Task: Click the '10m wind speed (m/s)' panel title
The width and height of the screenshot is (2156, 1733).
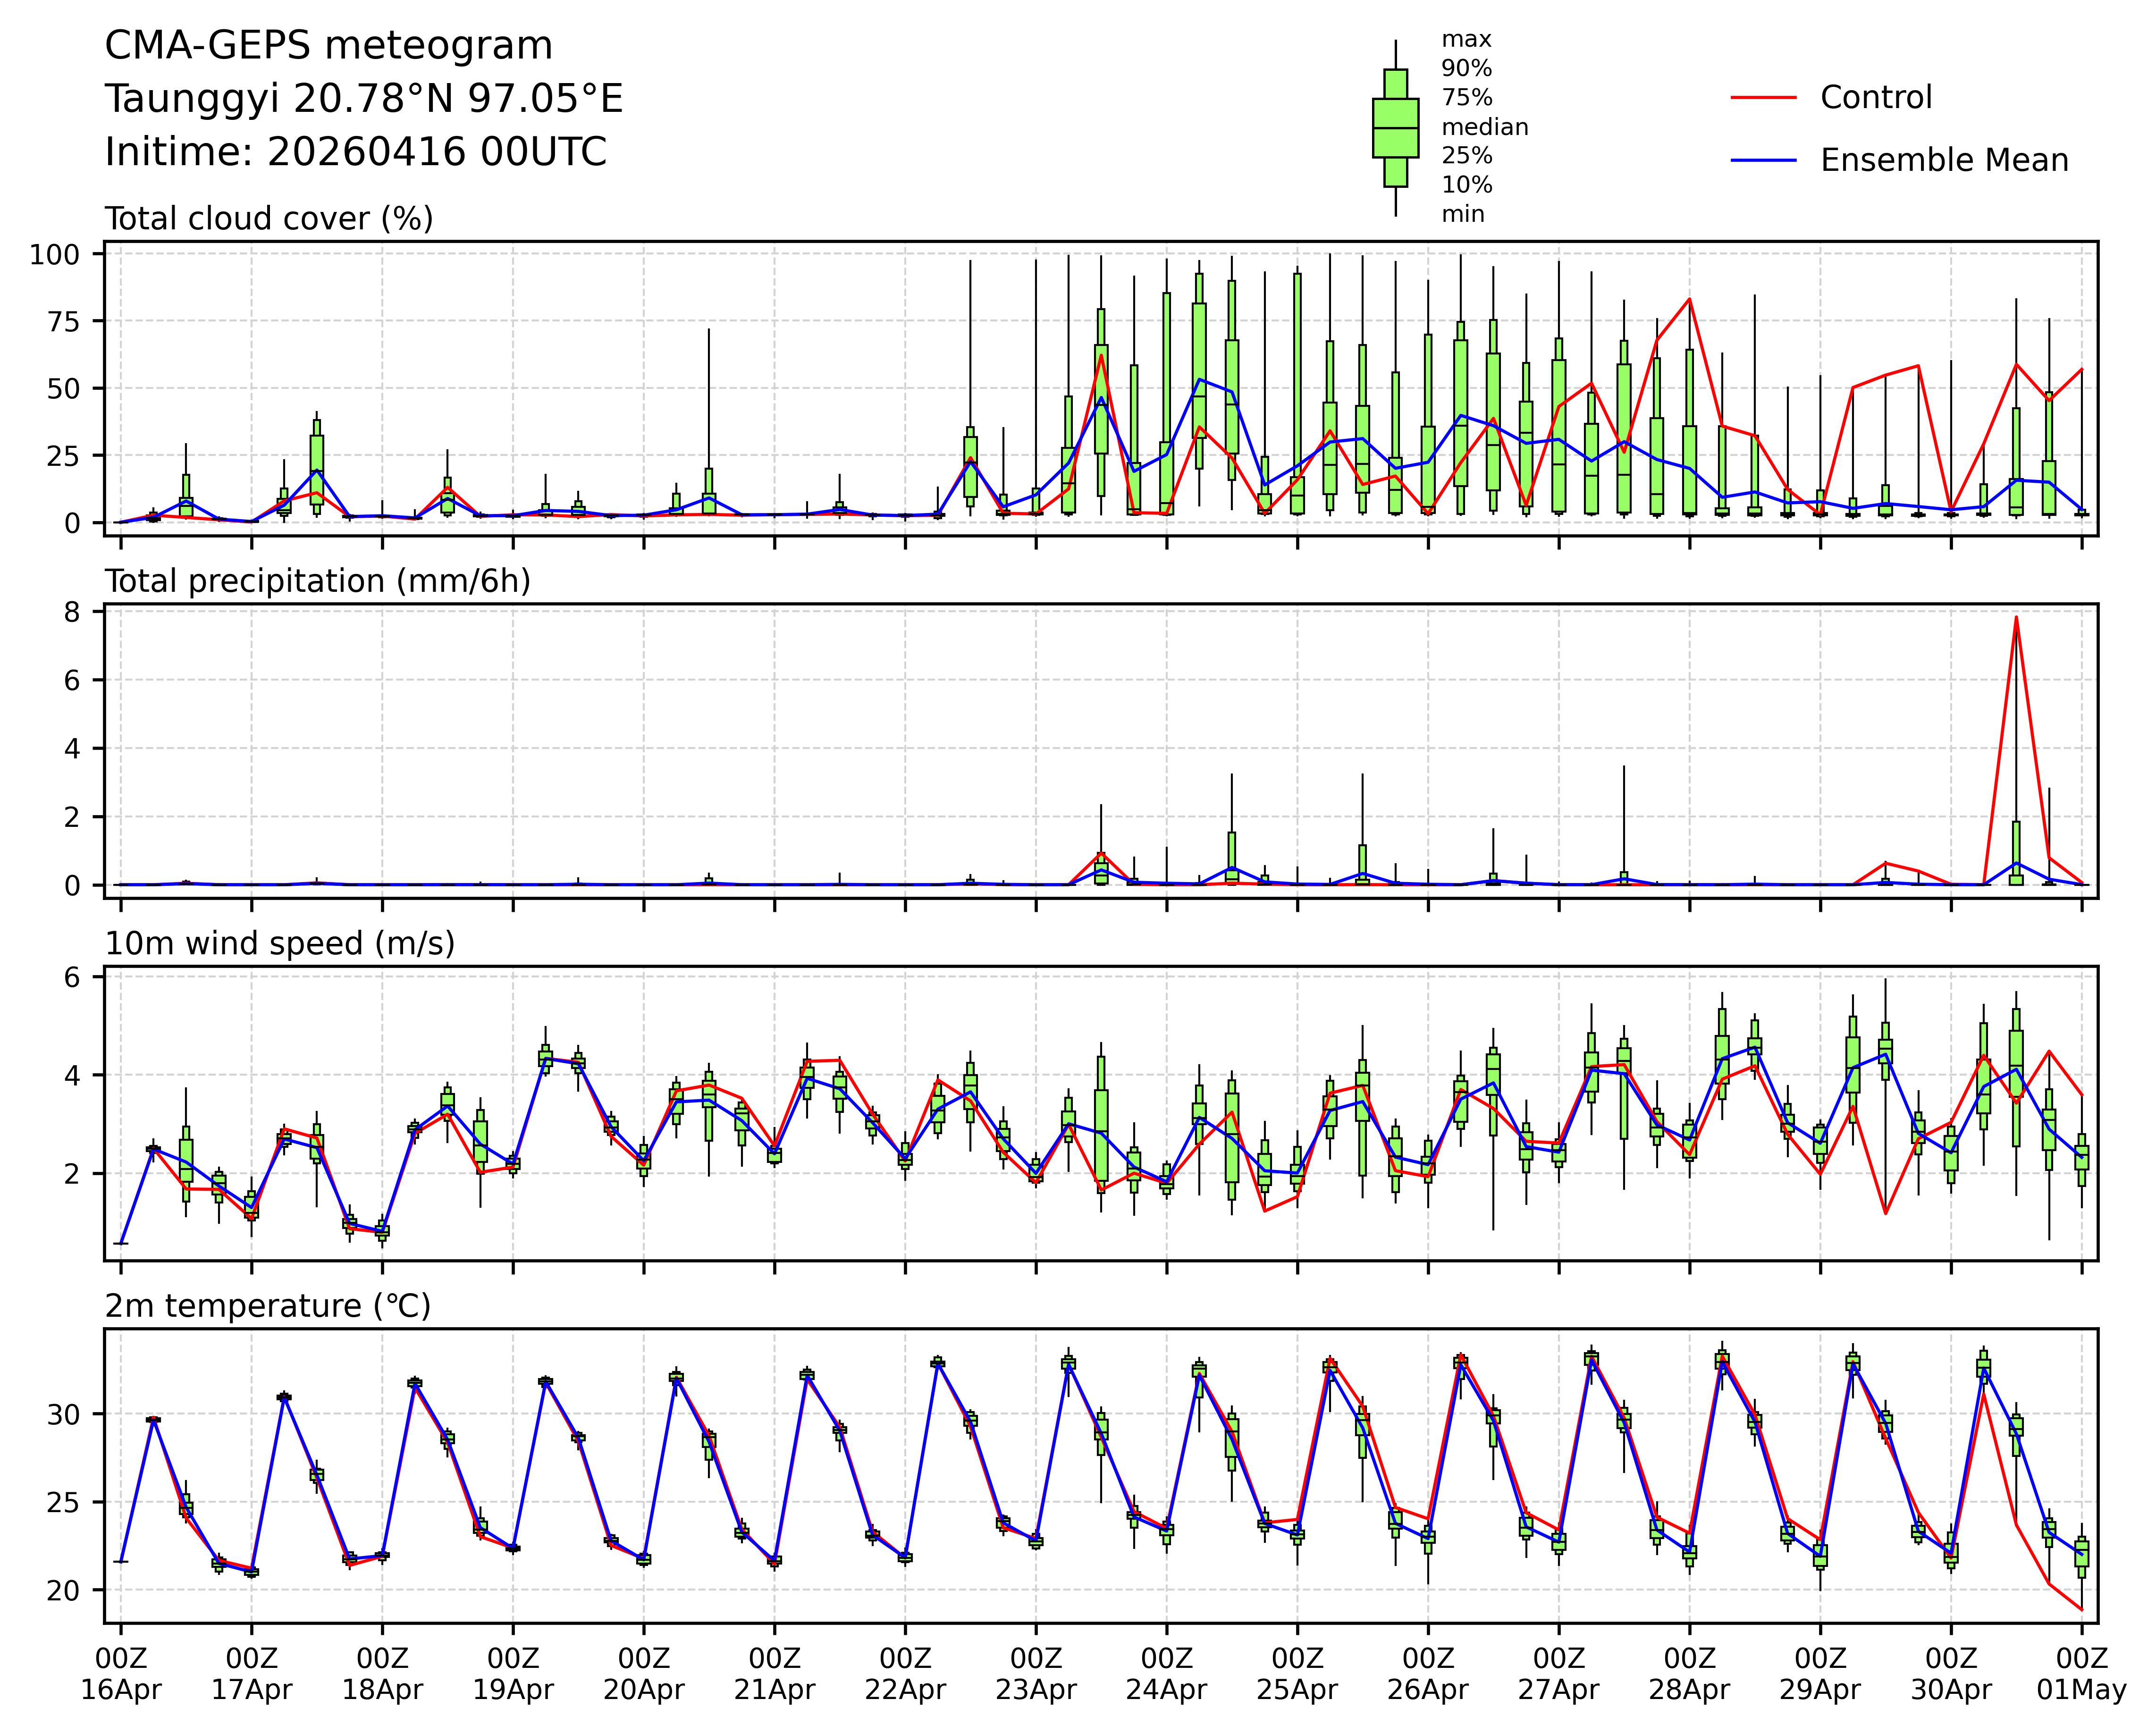Action: (x=280, y=943)
